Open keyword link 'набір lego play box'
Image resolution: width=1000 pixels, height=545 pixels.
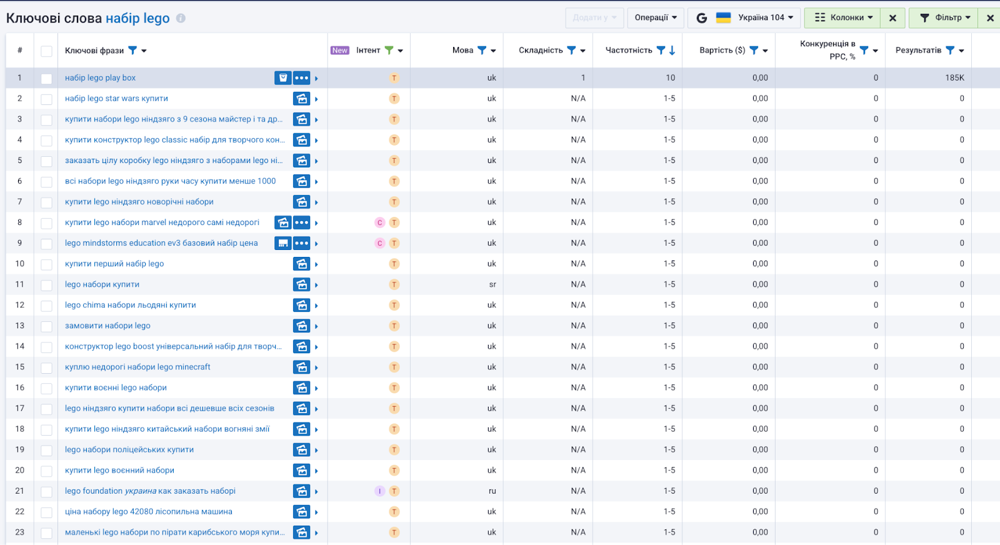point(100,78)
